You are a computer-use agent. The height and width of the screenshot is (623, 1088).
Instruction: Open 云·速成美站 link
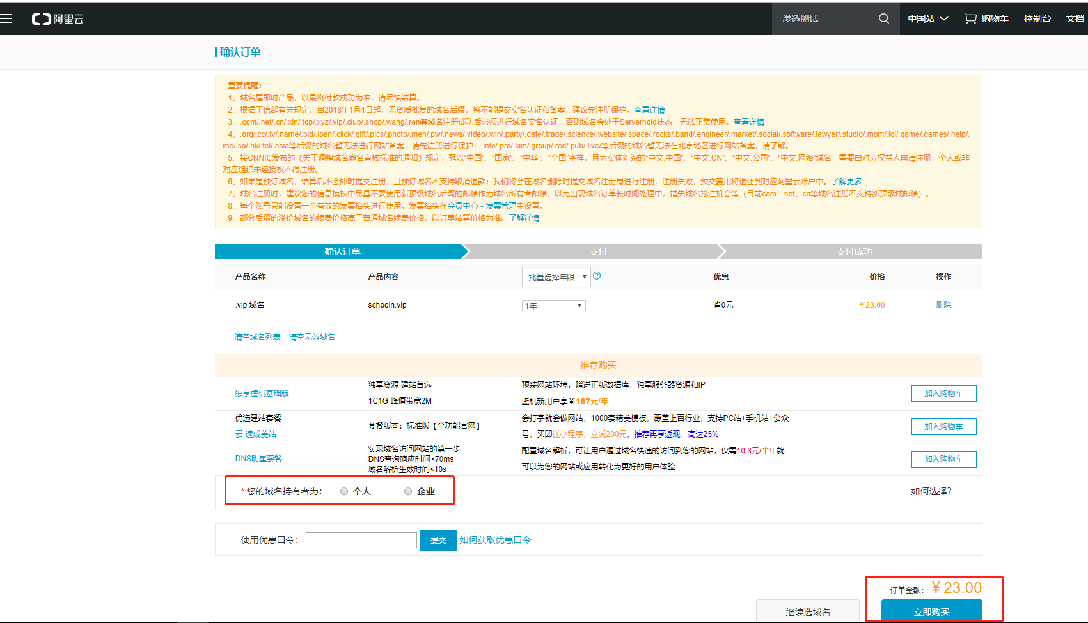(x=255, y=434)
